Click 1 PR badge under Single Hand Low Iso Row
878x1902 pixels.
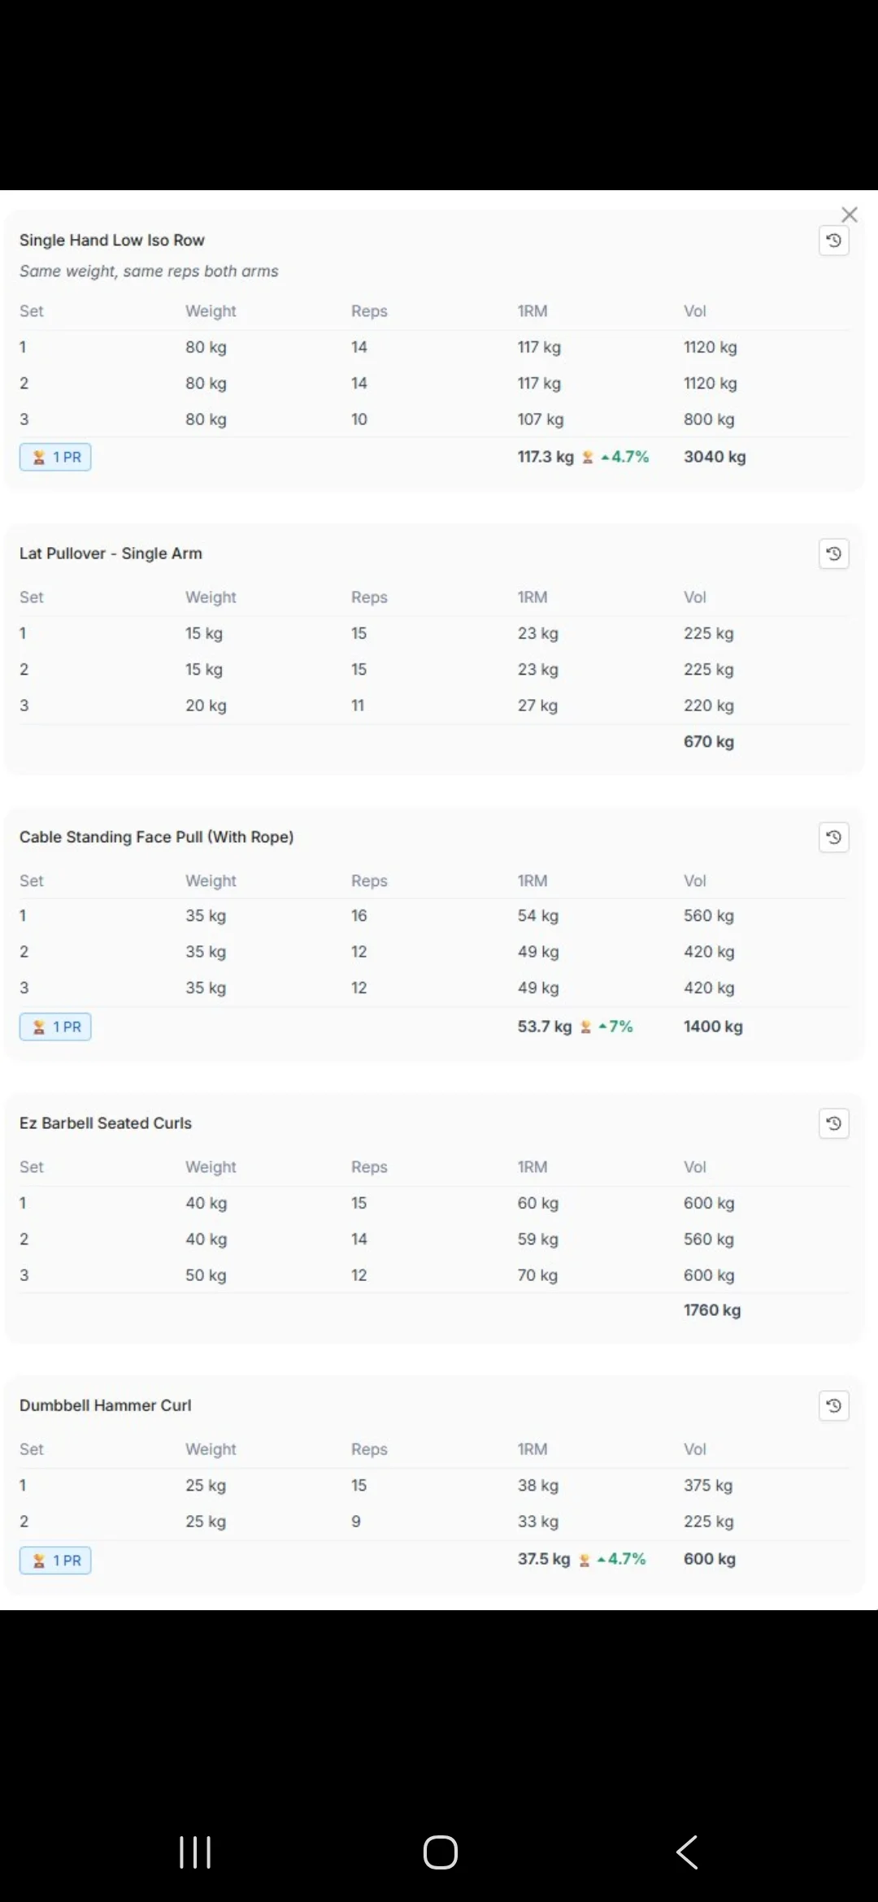click(55, 458)
